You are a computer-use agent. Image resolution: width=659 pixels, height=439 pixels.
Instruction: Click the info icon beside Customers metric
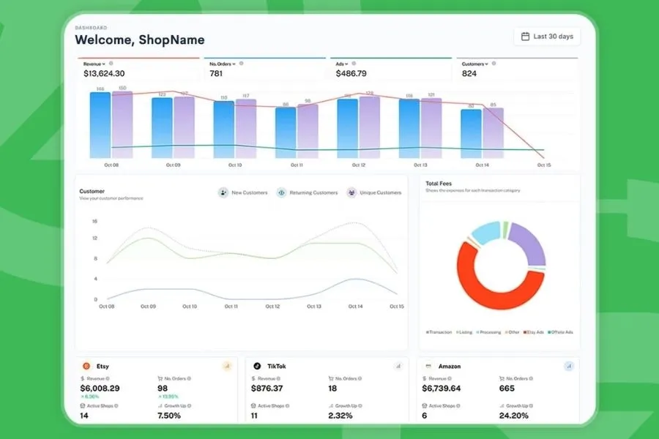tap(494, 64)
